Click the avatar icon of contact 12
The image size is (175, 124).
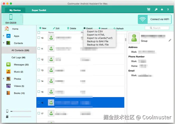click(x=51, y=59)
